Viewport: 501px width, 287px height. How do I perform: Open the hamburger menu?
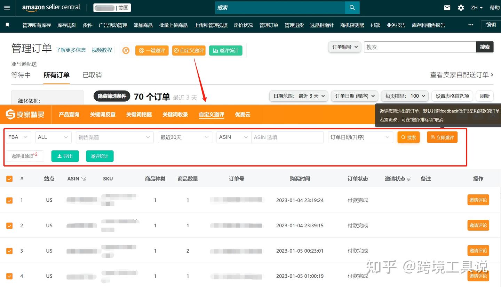[7, 8]
